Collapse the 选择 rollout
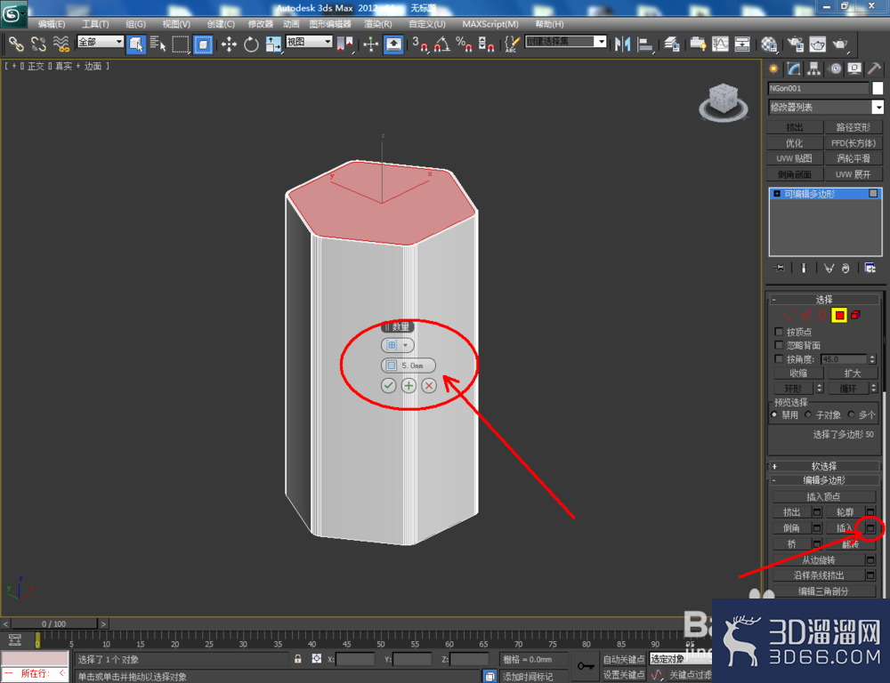 [824, 299]
